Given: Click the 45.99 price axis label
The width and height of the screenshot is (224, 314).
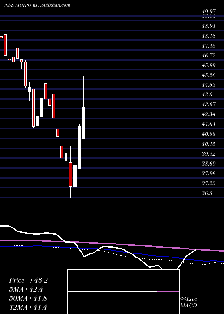Looking at the screenshot, I should point(209,65).
